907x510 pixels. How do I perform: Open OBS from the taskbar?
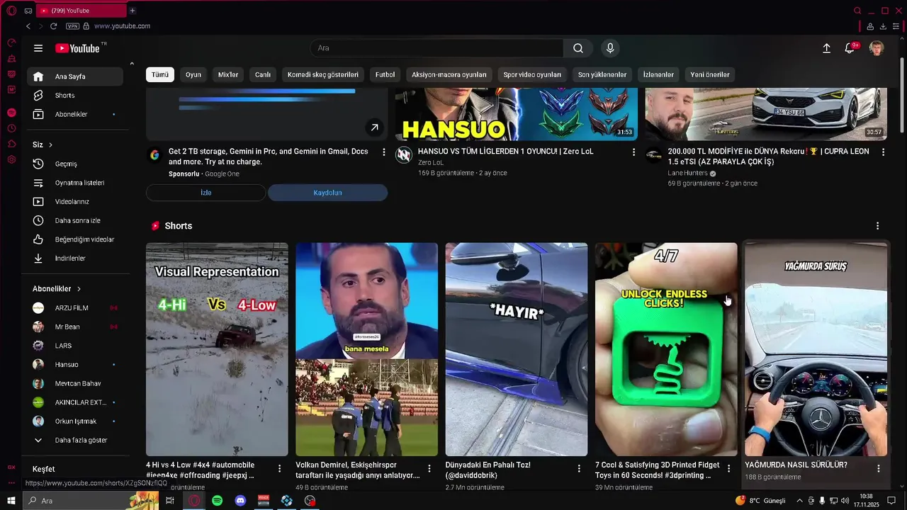point(310,501)
